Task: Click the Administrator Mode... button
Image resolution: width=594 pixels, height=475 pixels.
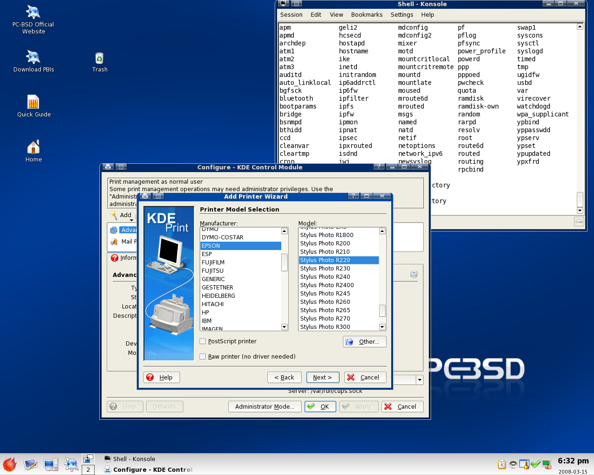Action: pos(265,407)
